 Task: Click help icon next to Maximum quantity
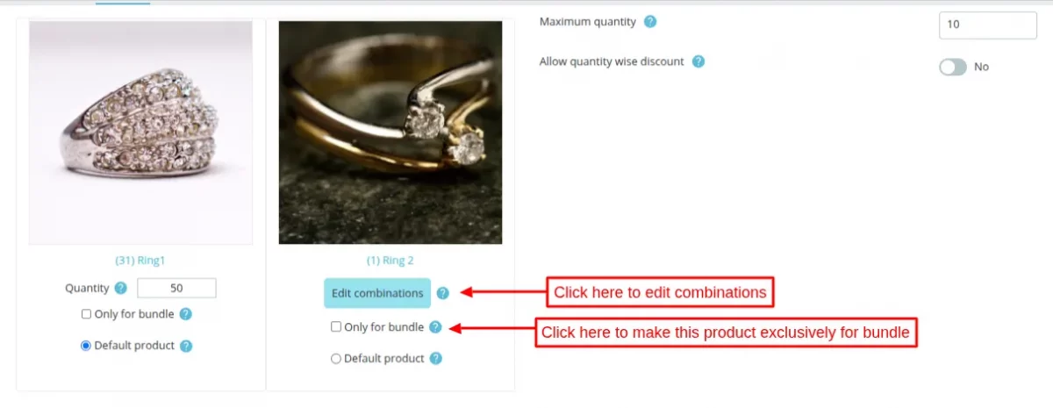click(650, 22)
